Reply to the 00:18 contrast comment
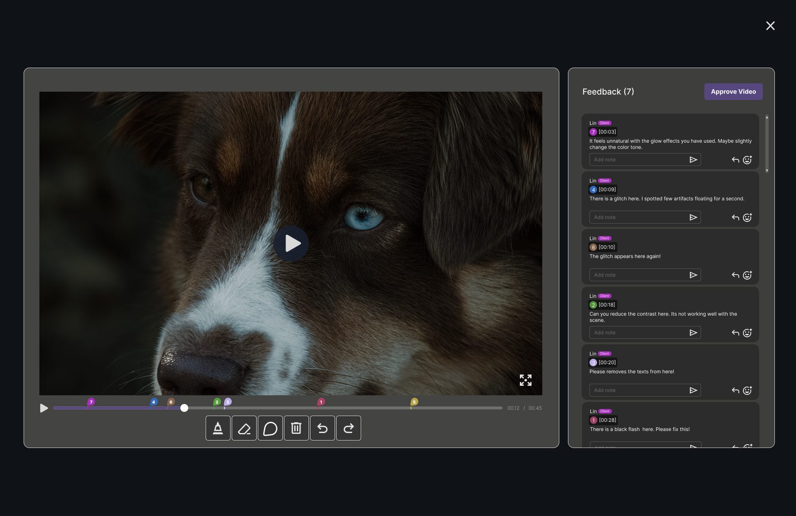The width and height of the screenshot is (796, 516). click(735, 333)
